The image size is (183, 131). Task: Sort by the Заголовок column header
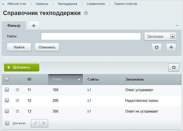[x=151, y=80]
